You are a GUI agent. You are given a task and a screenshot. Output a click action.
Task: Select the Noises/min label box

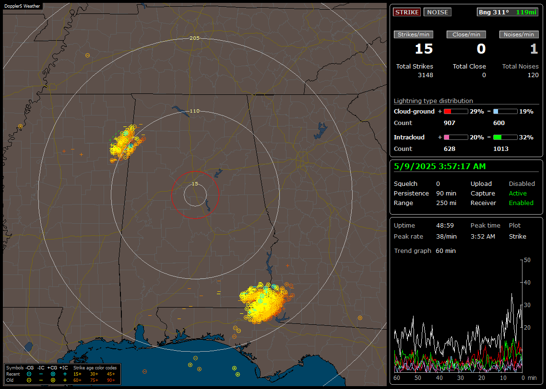click(519, 34)
